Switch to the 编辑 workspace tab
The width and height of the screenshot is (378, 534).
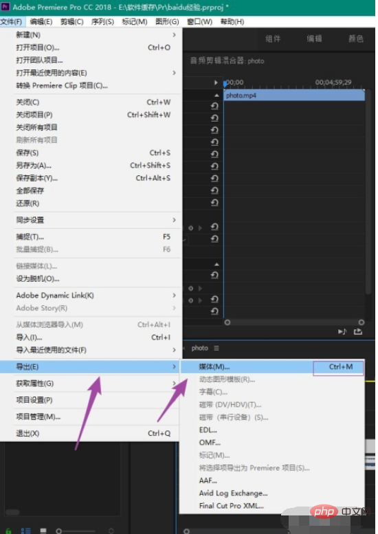point(314,38)
